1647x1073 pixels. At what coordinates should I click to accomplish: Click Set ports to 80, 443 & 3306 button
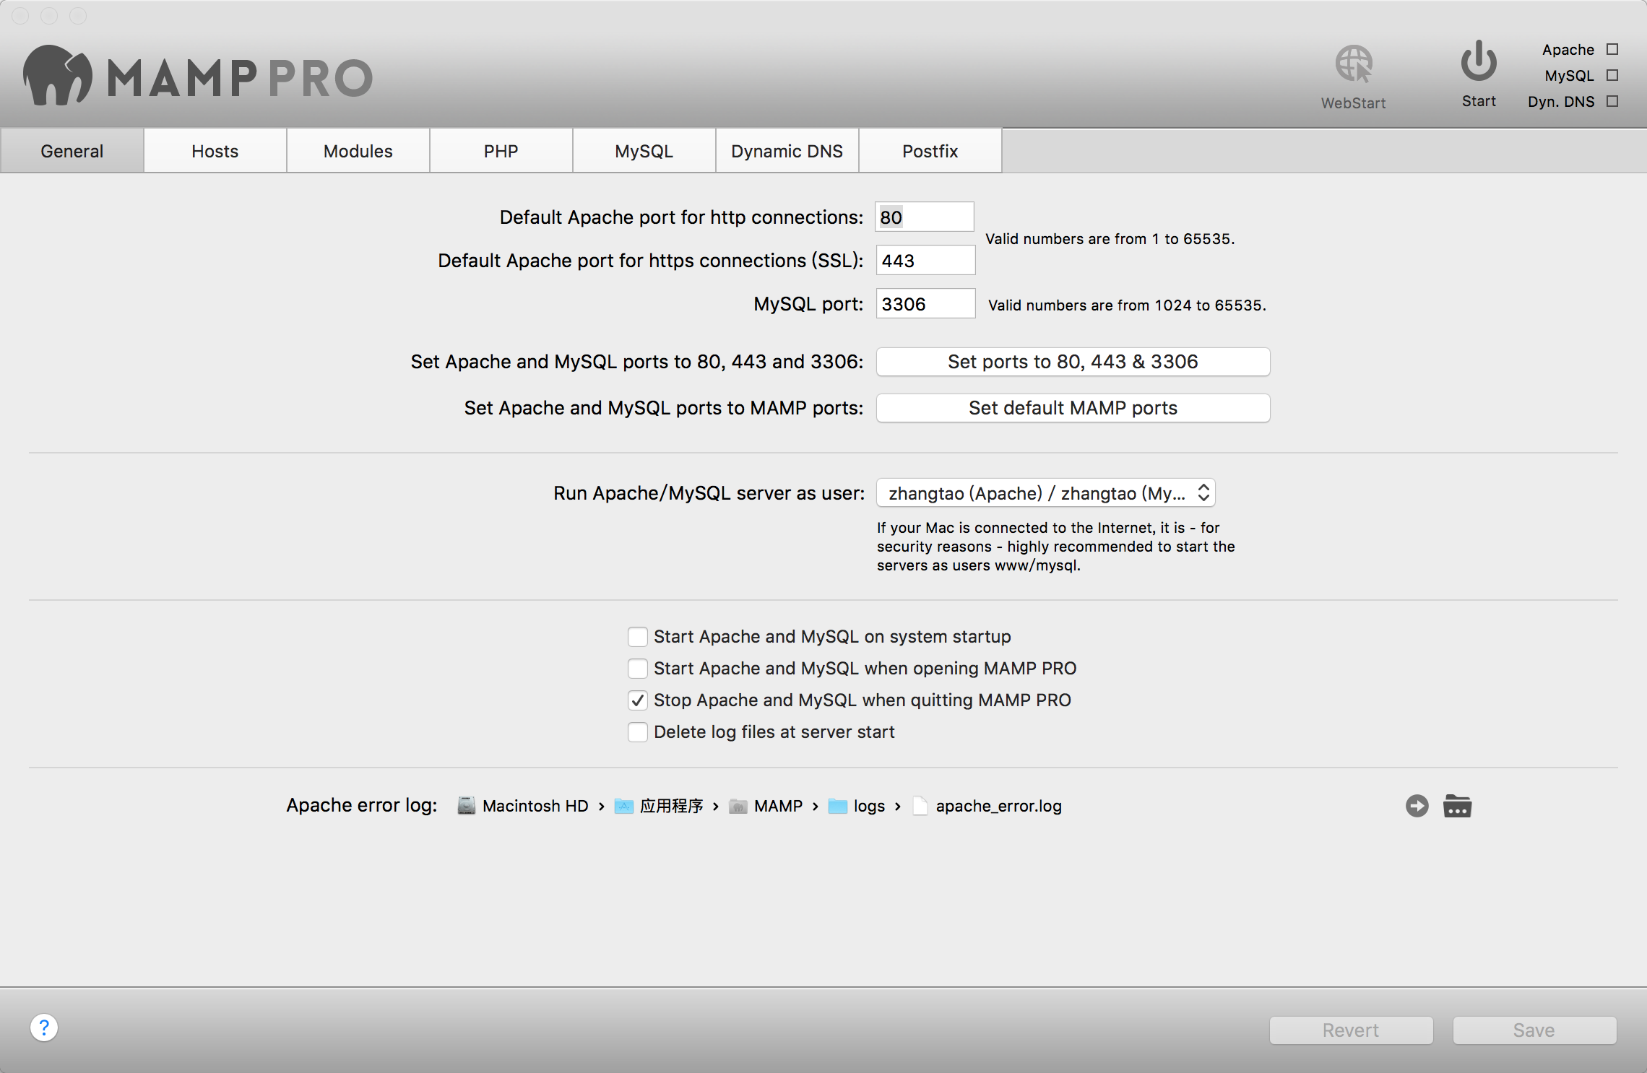tap(1073, 362)
